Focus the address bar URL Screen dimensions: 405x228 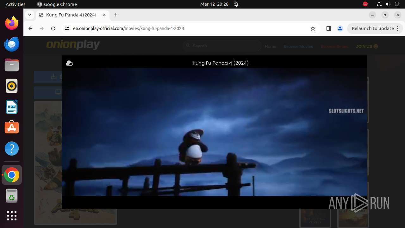click(x=128, y=28)
